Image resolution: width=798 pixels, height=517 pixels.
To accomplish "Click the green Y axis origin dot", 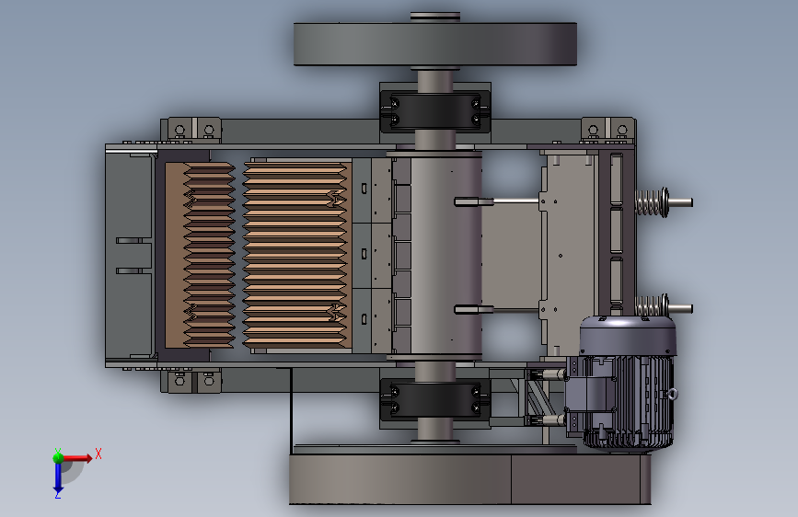I will [x=58, y=457].
